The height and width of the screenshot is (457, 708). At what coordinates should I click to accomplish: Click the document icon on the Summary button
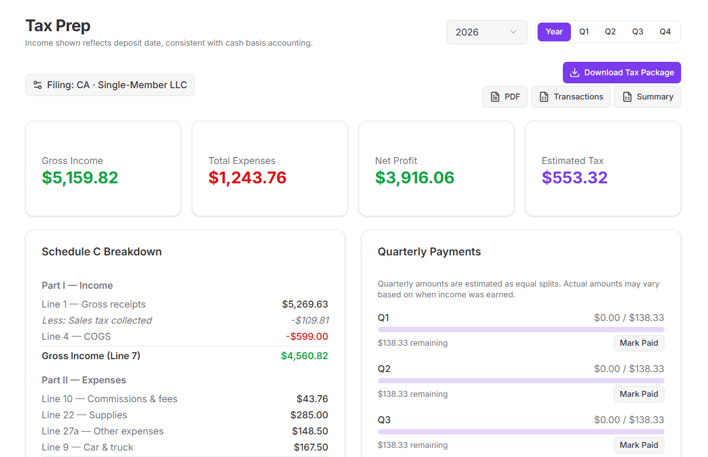point(627,97)
